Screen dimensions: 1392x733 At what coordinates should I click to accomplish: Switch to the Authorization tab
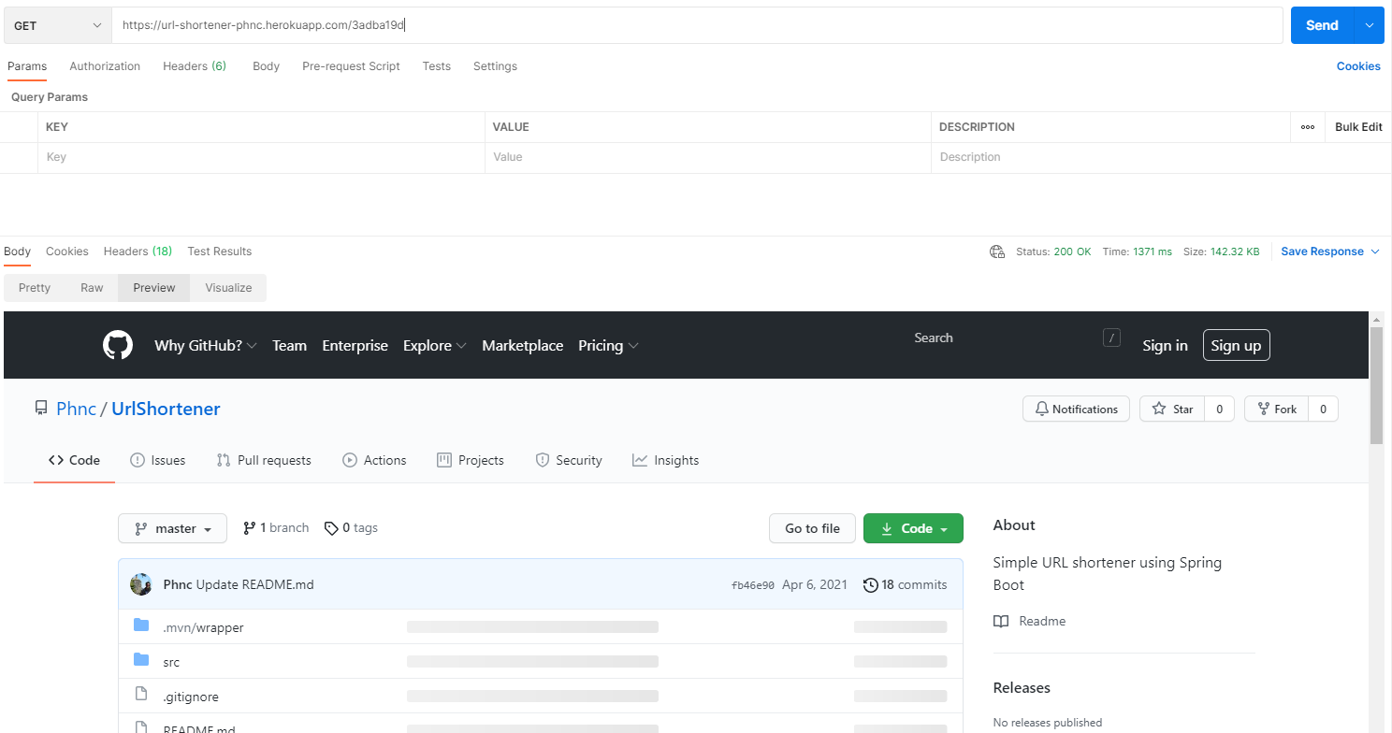coord(105,66)
